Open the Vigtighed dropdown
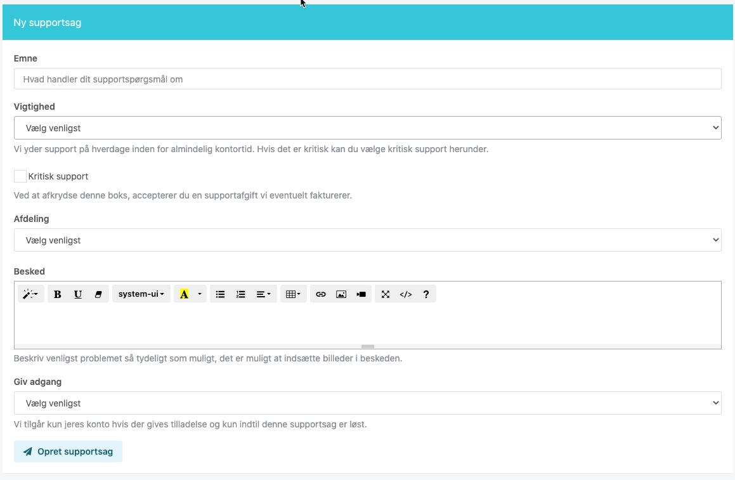The height and width of the screenshot is (480, 735). (367, 128)
